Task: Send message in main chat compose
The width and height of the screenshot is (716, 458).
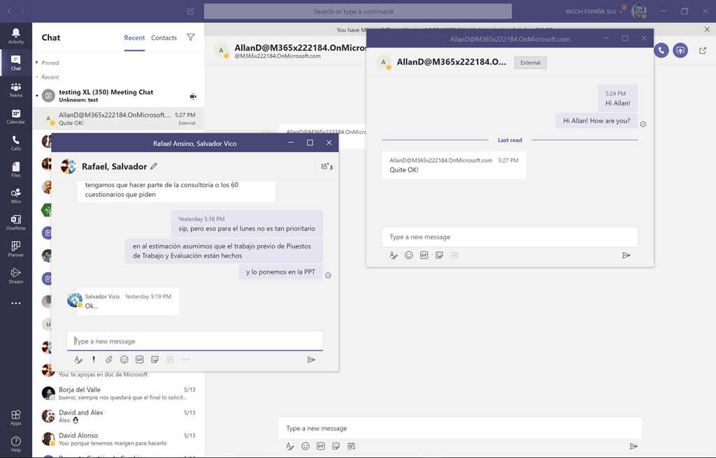Action: [633, 446]
